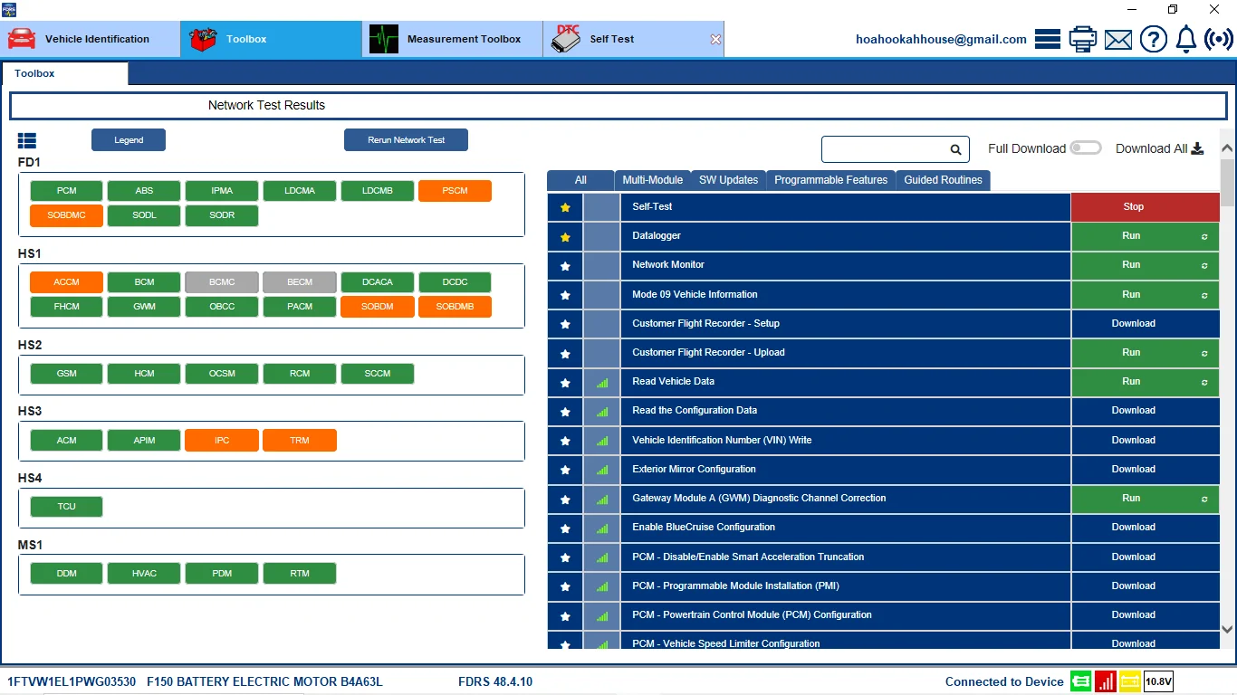Download PCM Programmable Module Installation (PMI)
The height and width of the screenshot is (695, 1237).
1146,586
